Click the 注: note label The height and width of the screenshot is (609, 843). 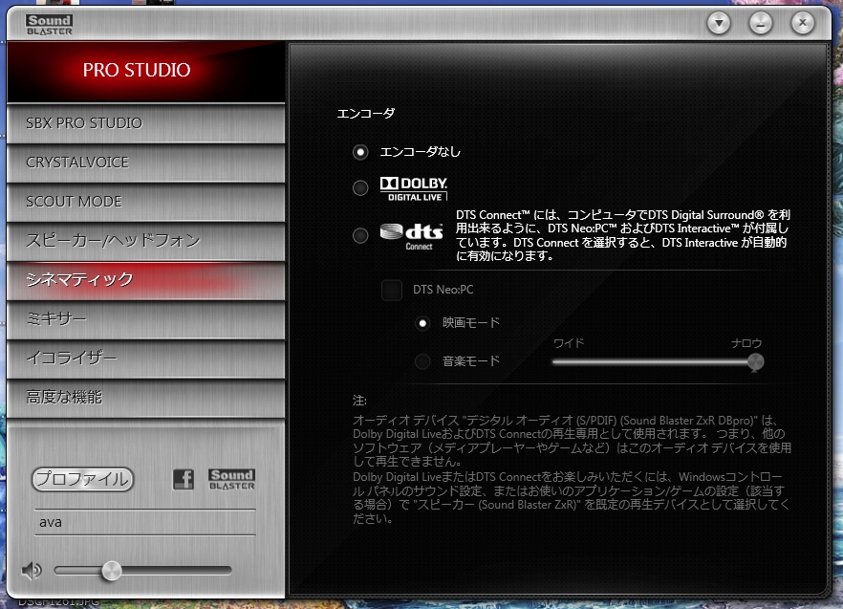pos(359,401)
